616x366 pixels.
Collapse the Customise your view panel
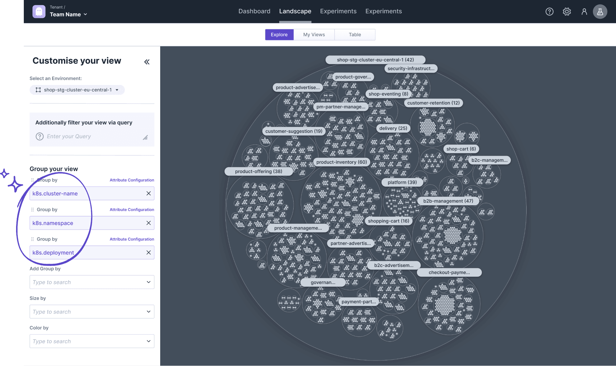pos(147,62)
